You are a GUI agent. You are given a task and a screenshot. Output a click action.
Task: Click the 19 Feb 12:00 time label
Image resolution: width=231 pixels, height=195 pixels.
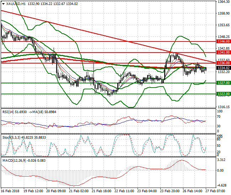pos(33,191)
